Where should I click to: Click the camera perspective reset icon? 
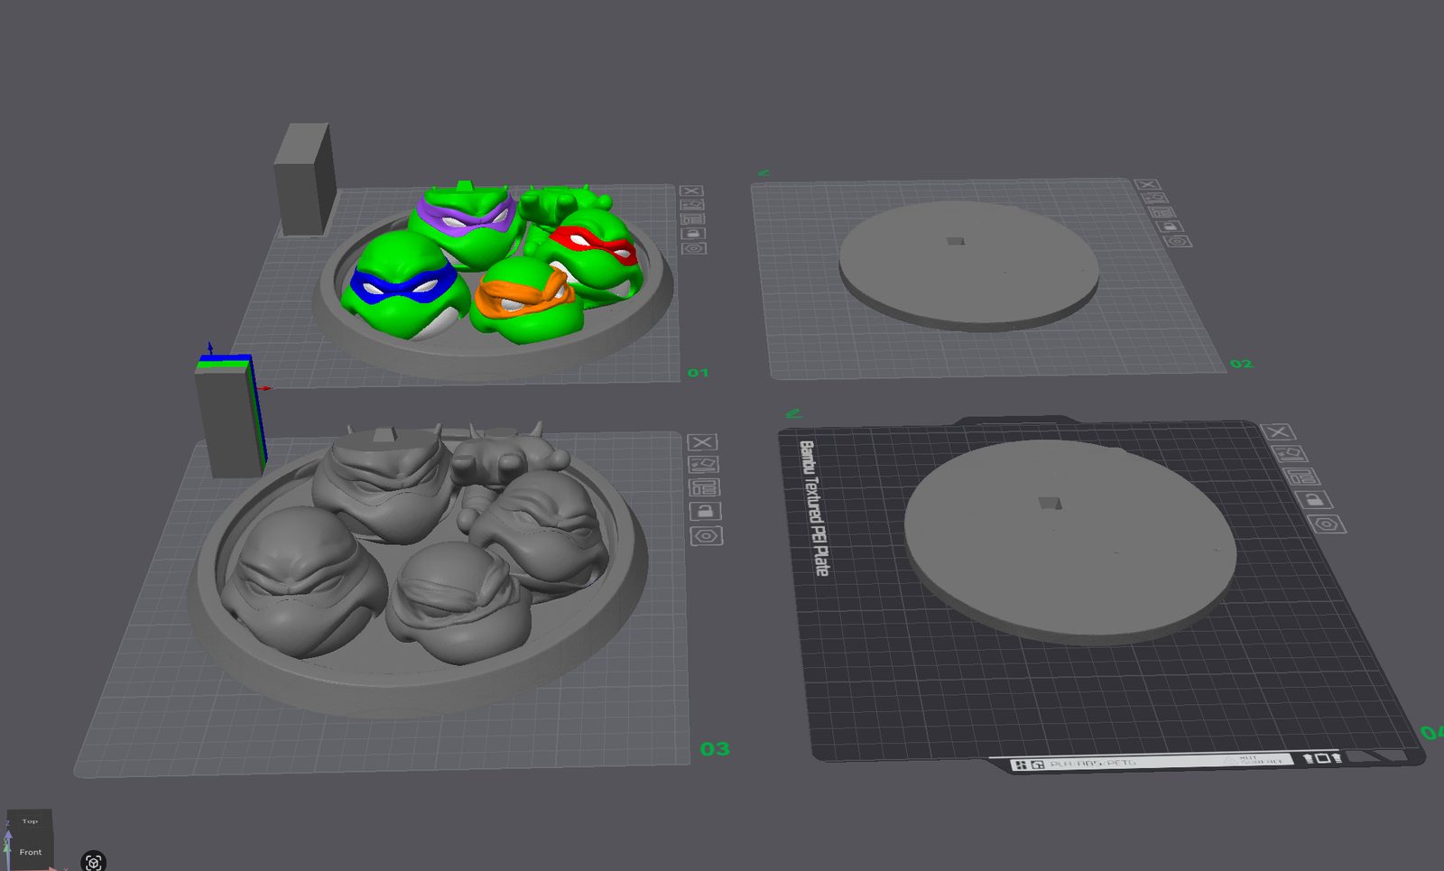(94, 862)
